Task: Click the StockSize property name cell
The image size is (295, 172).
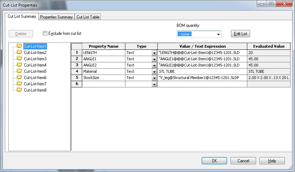Action: 103,78
